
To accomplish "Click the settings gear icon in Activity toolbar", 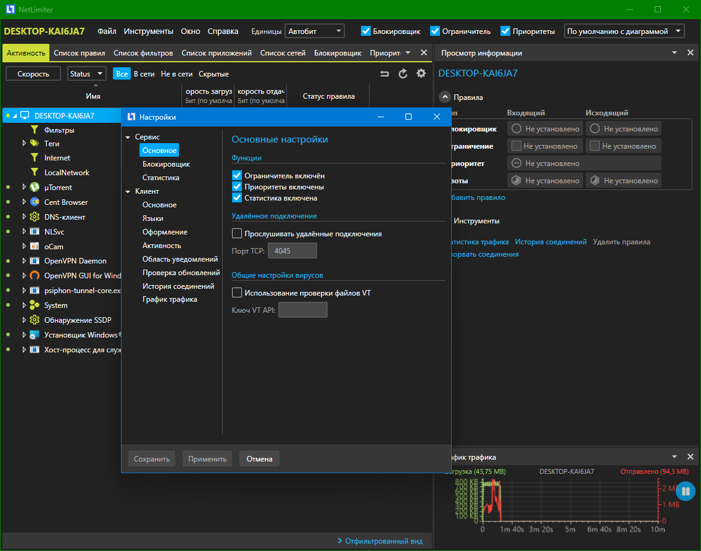I will click(421, 73).
